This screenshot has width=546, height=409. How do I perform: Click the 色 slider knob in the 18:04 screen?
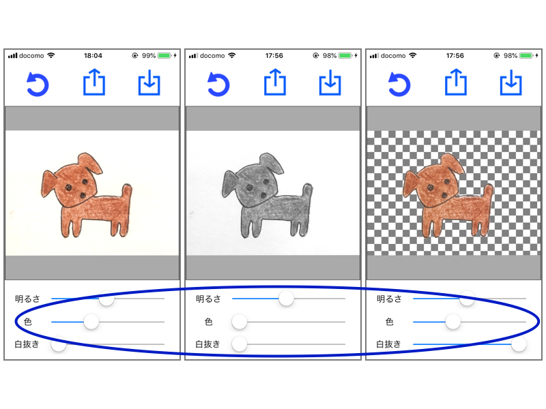[x=91, y=322]
